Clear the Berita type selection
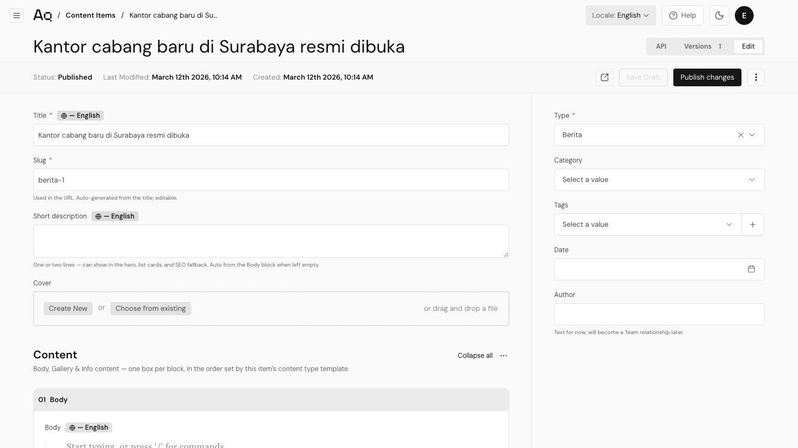Viewport: 798px width, 448px height. pyautogui.click(x=741, y=135)
